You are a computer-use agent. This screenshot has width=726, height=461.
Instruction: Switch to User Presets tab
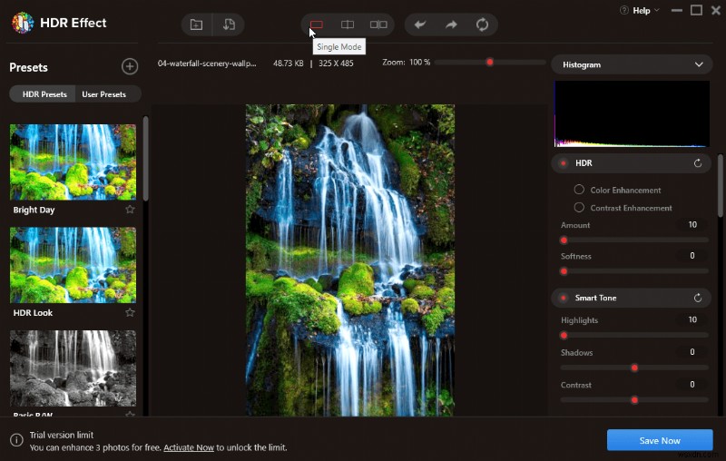[x=104, y=94]
